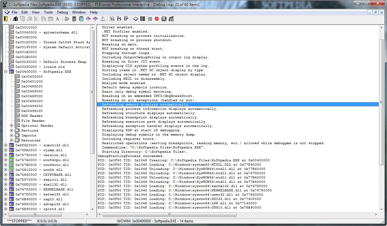
Task: Collapse the Softpedia.EXE tree node
Action: [6, 71]
